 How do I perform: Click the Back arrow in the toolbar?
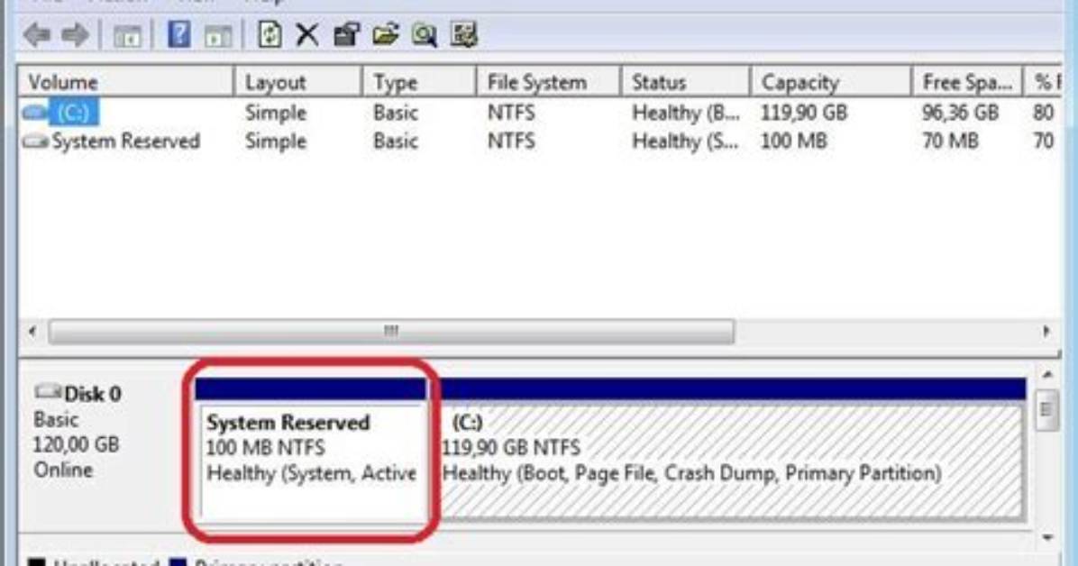(37, 34)
